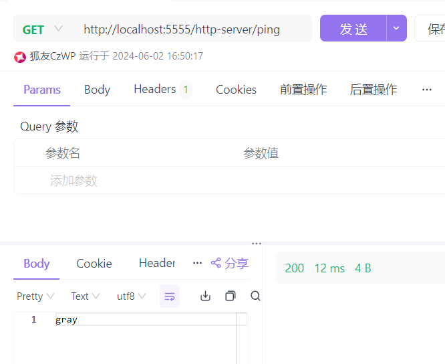Open the request Cookies tab
The height and width of the screenshot is (364, 445).
click(x=236, y=90)
